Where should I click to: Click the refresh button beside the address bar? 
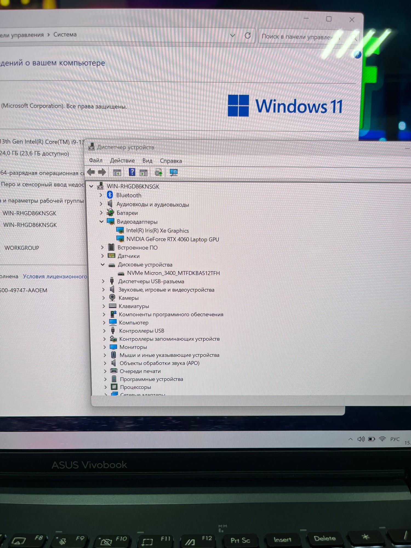(247, 36)
